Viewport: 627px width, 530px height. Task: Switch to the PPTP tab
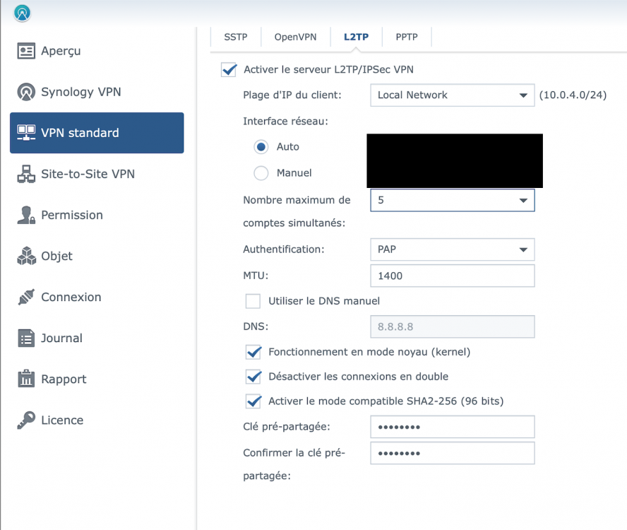[406, 37]
